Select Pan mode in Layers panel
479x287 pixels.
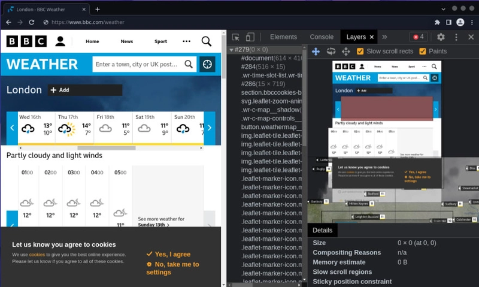[x=316, y=52]
